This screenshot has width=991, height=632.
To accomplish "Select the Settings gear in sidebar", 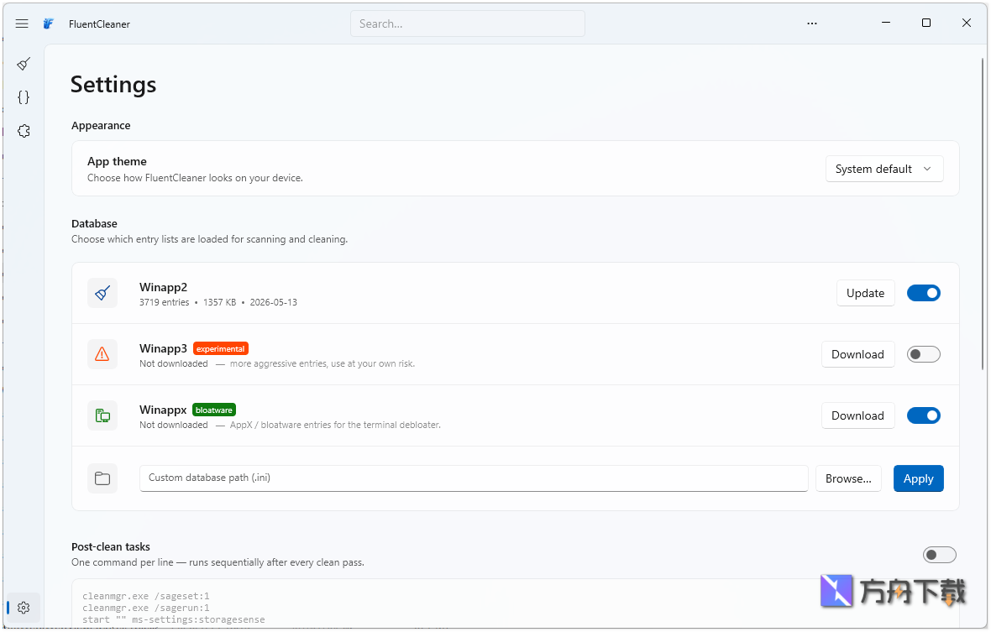I will 24,608.
